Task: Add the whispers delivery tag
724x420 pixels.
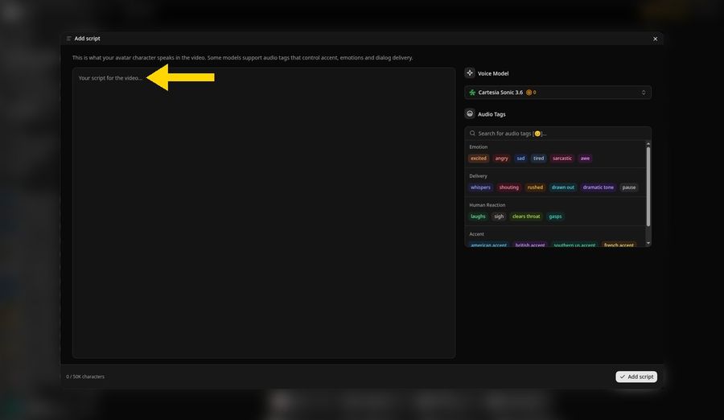Action: tap(480, 187)
